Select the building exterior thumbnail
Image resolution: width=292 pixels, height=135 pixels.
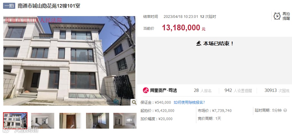pyautogui.click(x=15, y=120)
